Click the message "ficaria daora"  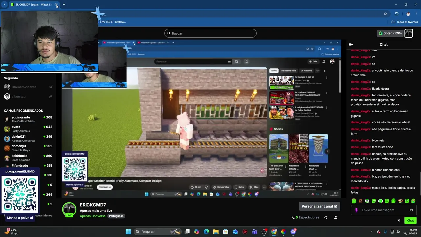point(380,89)
